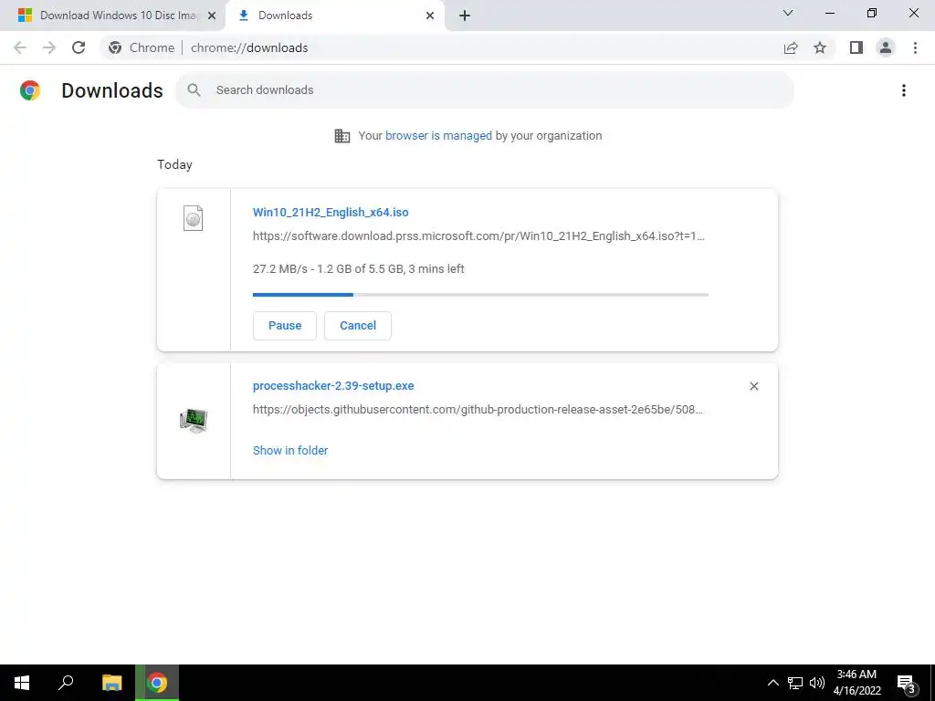Open the tab search dropdown chevron
This screenshot has height=701, width=935.
coord(788,13)
